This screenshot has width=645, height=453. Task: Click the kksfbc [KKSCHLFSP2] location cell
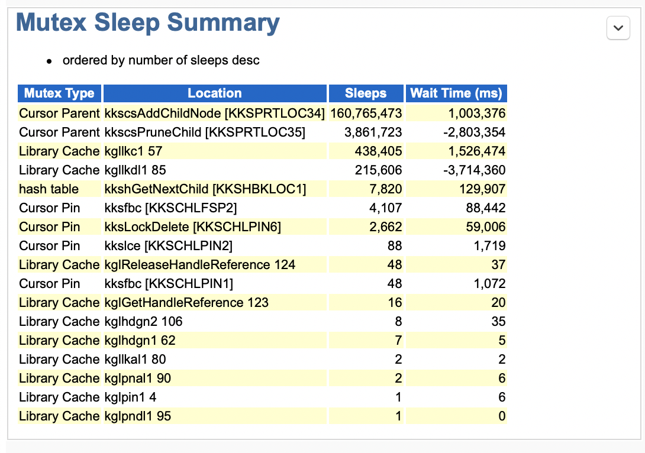click(x=171, y=208)
